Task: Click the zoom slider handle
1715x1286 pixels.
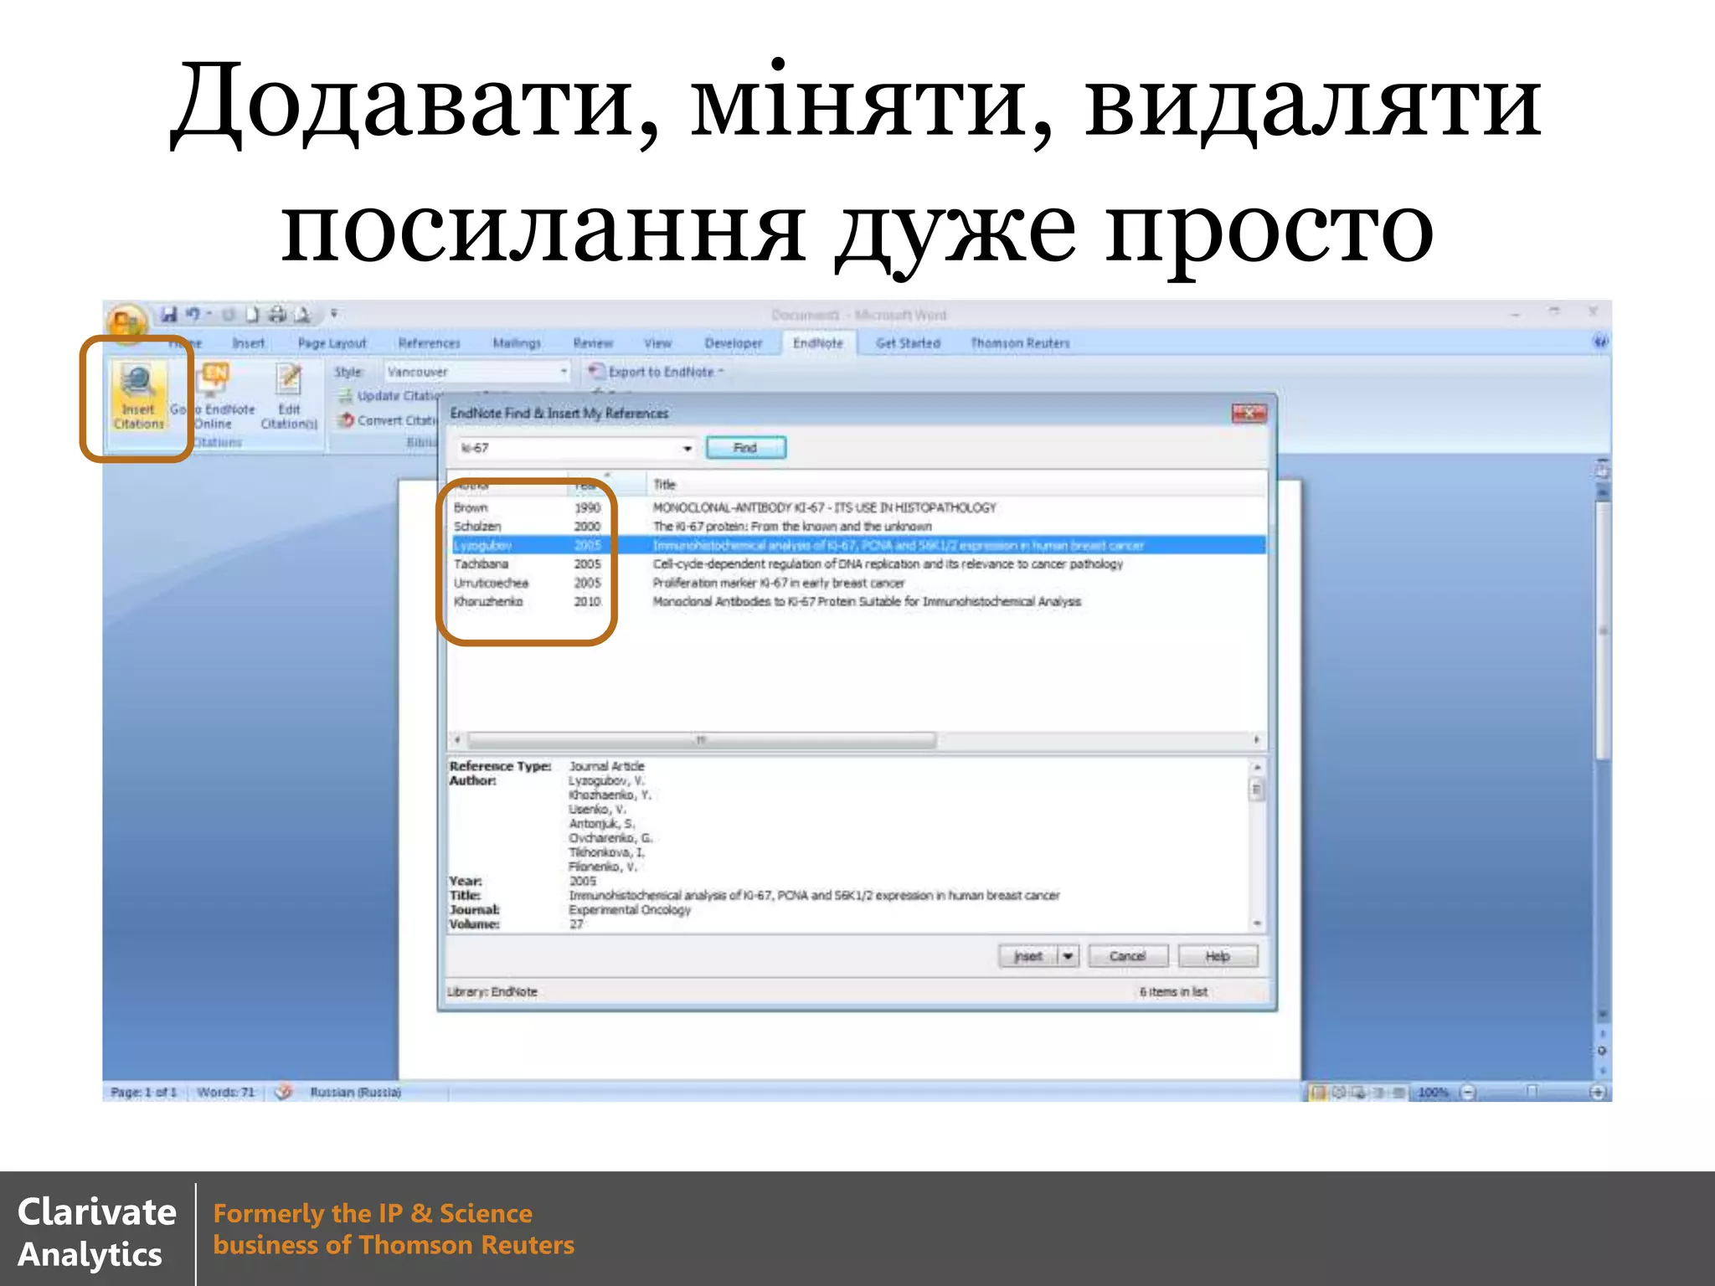Action: tap(1532, 1092)
